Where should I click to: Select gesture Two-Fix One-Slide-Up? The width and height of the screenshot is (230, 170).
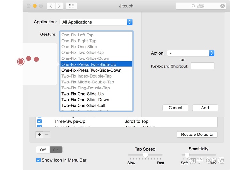(96, 94)
